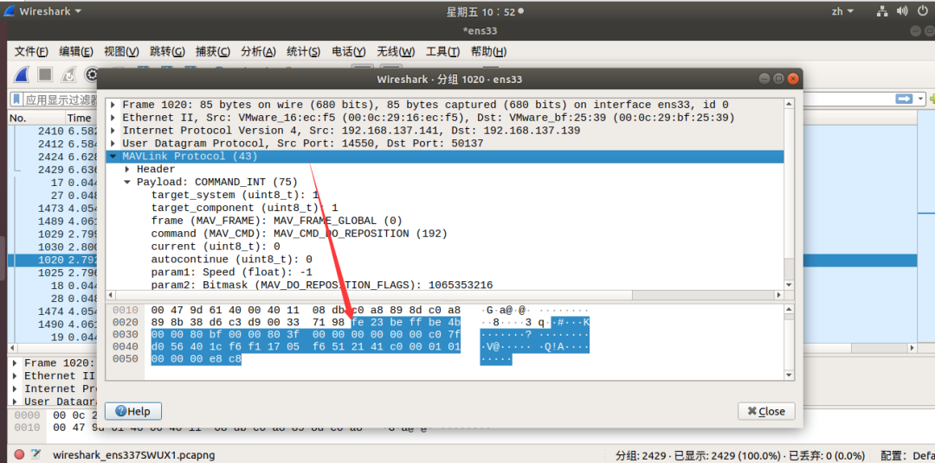The image size is (935, 463).
Task: Click scroll down arrow of dialog hex pane
Action: click(x=789, y=375)
